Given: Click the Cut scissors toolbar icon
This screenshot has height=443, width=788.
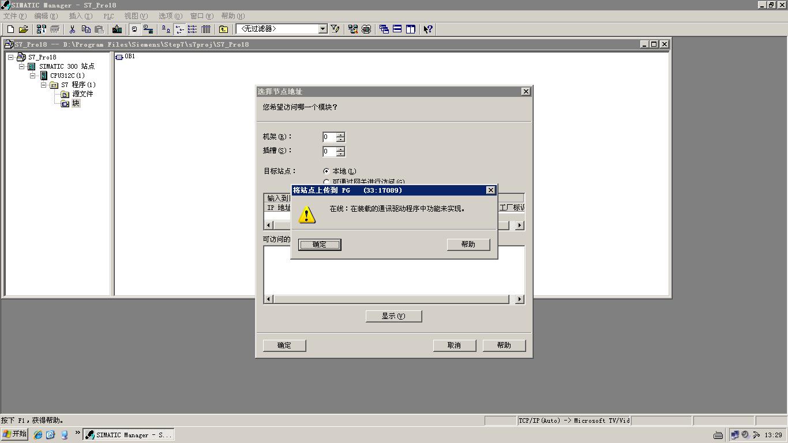Looking at the screenshot, I should pyautogui.click(x=73, y=29).
